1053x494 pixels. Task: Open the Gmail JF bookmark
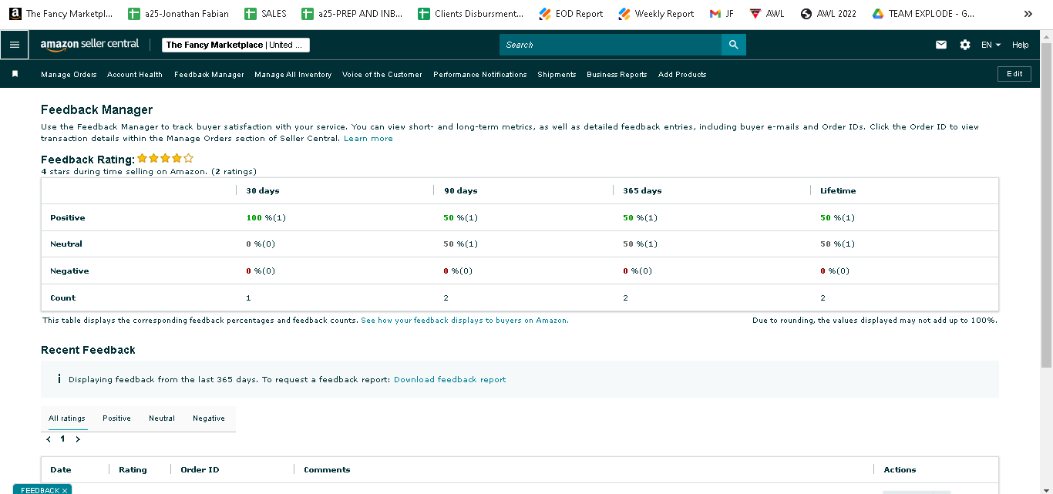pos(722,14)
